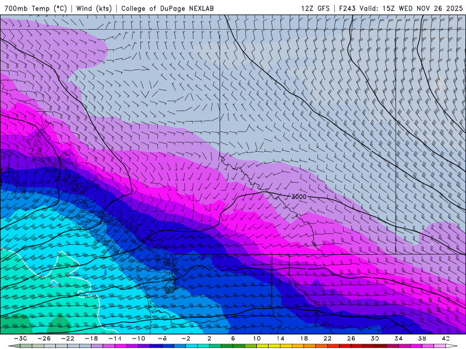Click the 14 color bar label
Screen dimensions: 466x349
(280, 339)
